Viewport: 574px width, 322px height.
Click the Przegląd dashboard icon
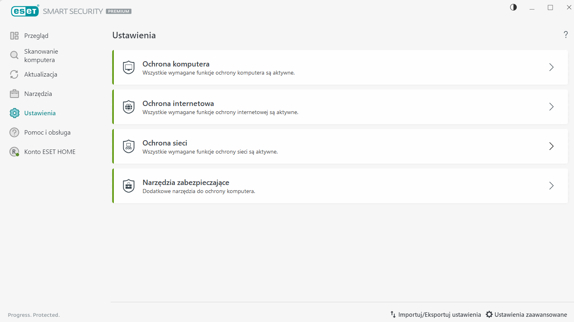click(14, 36)
